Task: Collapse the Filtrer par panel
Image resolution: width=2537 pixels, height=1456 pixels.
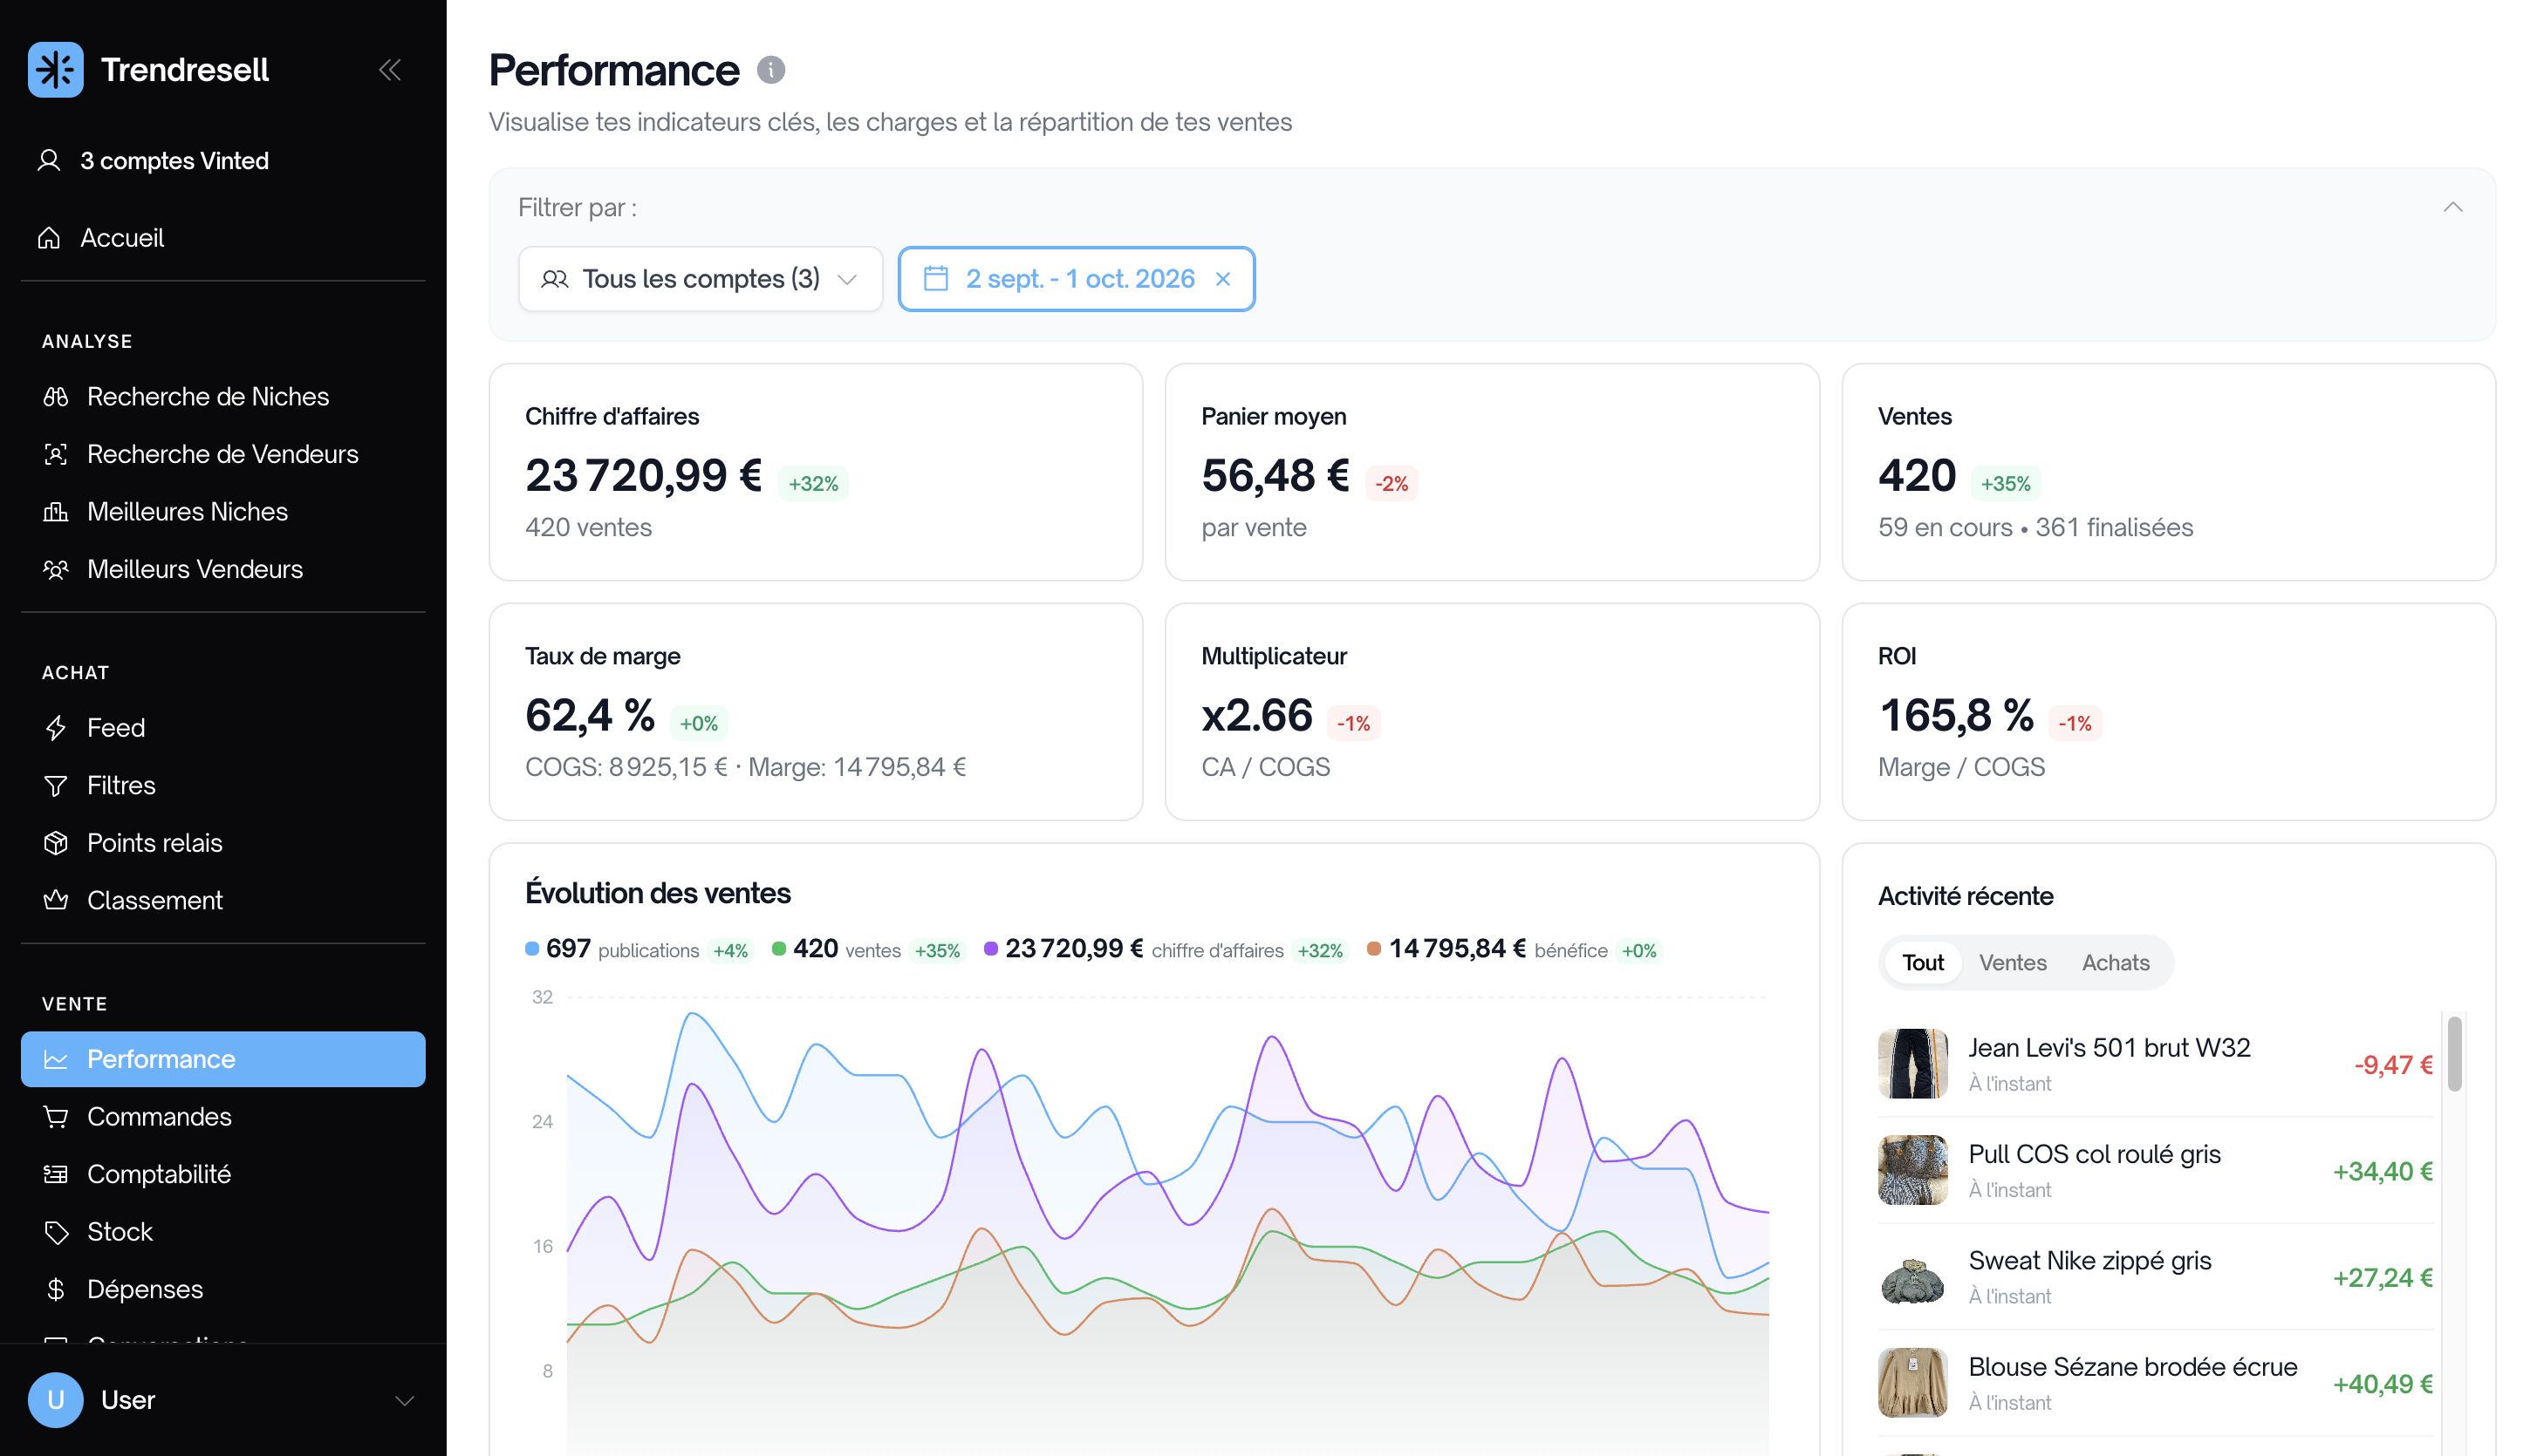Action: [x=2452, y=207]
